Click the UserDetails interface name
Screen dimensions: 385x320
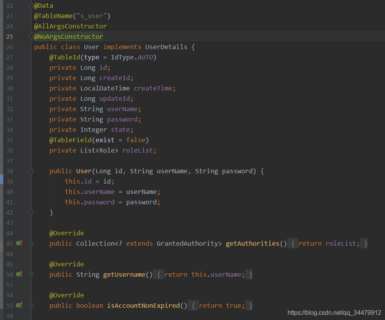pos(166,47)
